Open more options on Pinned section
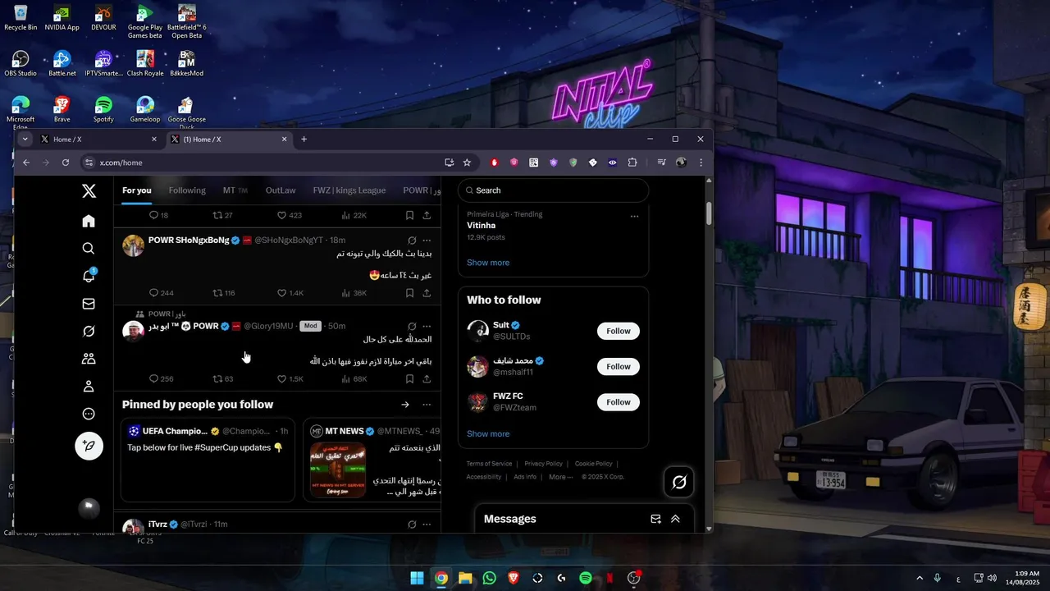The image size is (1050, 591). [427, 405]
